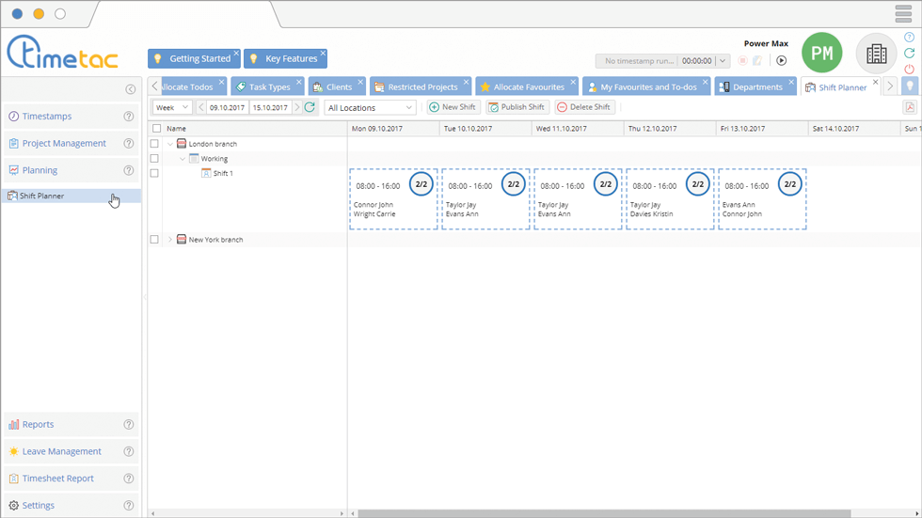Click the timetac logo
This screenshot has width=922, height=518.
62,53
